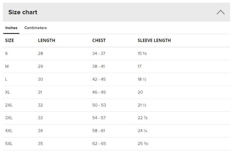The width and height of the screenshot is (232, 156).
Task: Click the 24 ¼ sleeve length value
Action: (142, 130)
